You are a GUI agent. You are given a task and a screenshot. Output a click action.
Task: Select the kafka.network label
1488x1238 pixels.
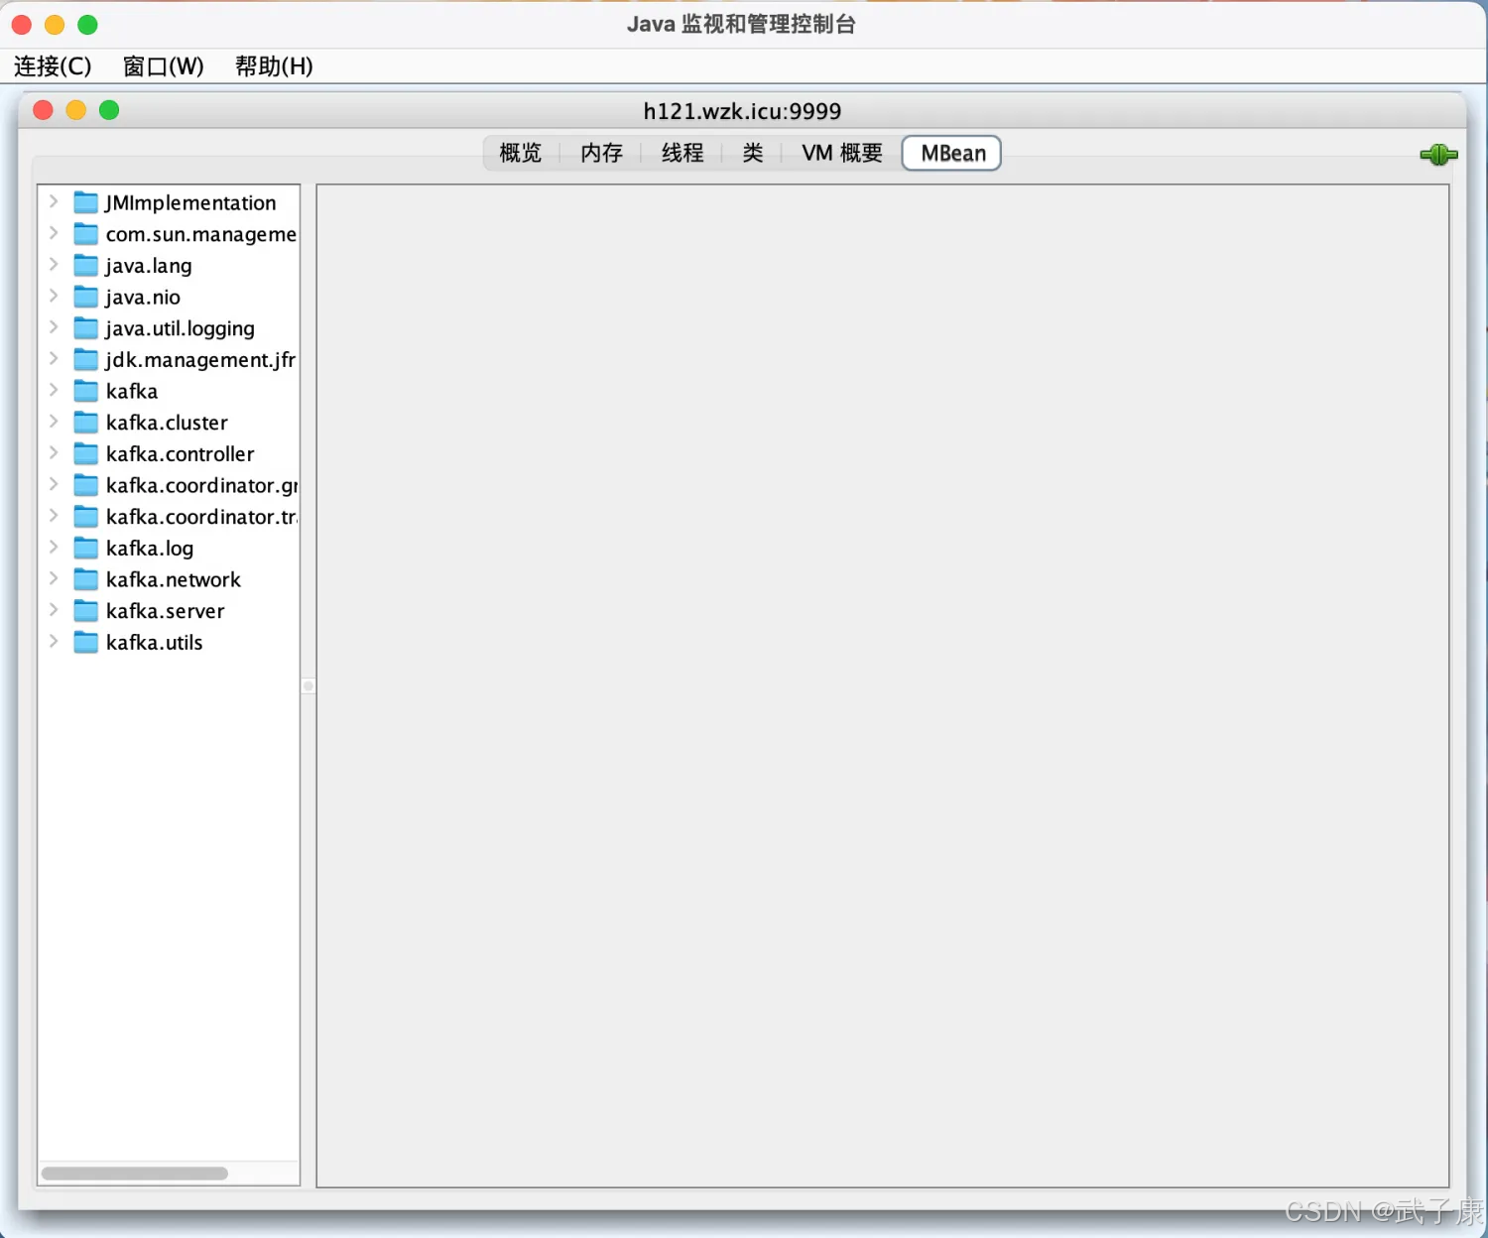pos(174,579)
